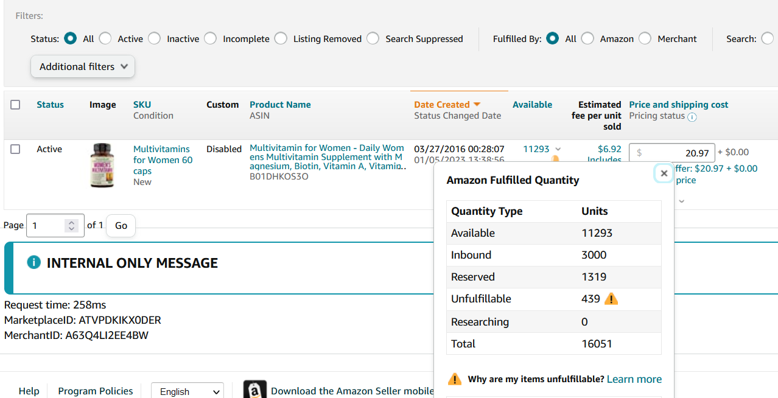The width and height of the screenshot is (778, 398).
Task: Open the Help footer link
Action: click(29, 391)
